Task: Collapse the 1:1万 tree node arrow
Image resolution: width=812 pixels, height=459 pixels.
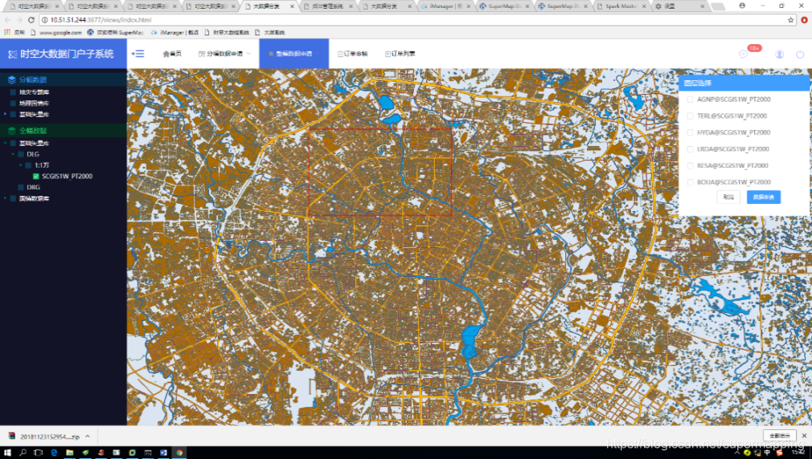Action: coord(21,165)
